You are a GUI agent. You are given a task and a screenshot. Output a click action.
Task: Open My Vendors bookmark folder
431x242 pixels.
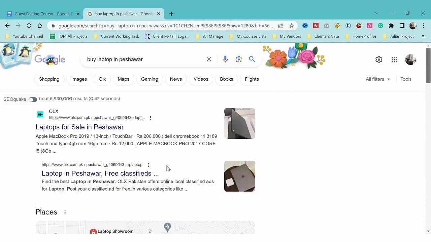(x=287, y=36)
